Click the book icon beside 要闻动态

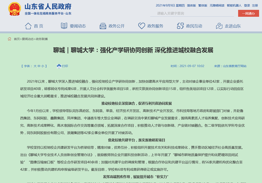click(x=64, y=26)
